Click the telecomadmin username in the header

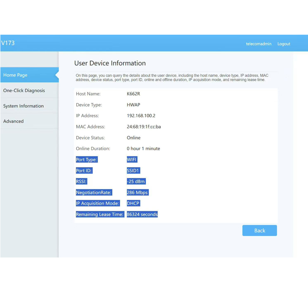tap(258, 44)
